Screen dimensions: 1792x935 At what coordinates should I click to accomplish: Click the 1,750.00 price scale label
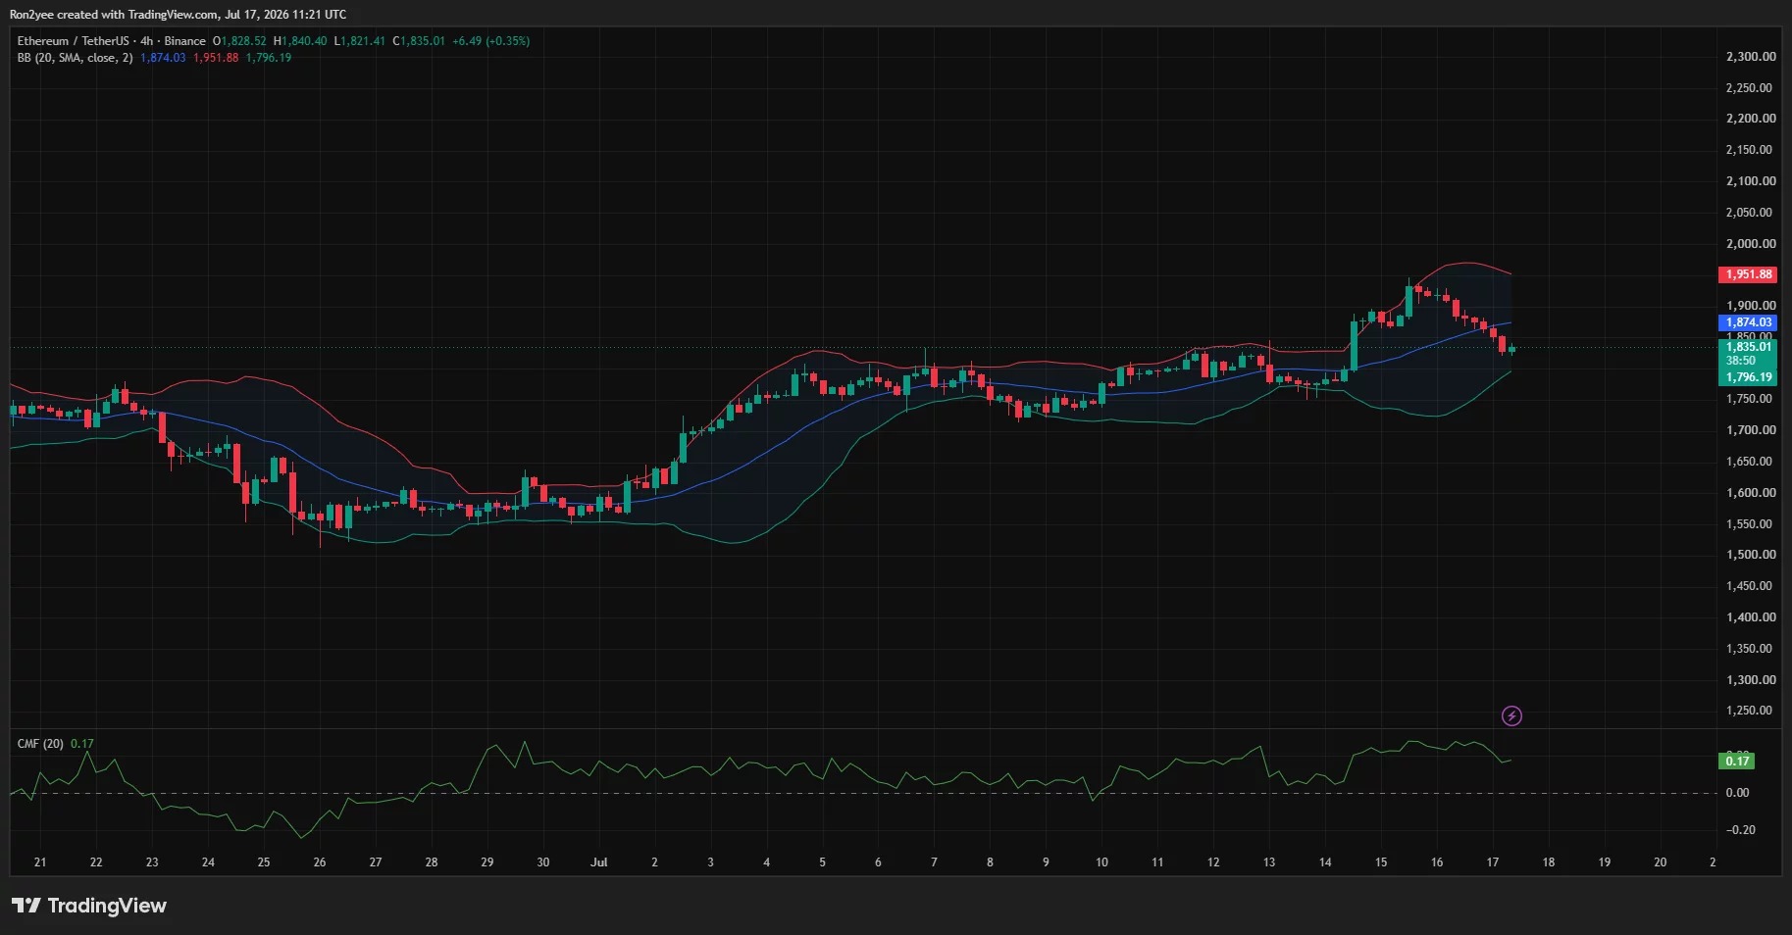(x=1751, y=400)
